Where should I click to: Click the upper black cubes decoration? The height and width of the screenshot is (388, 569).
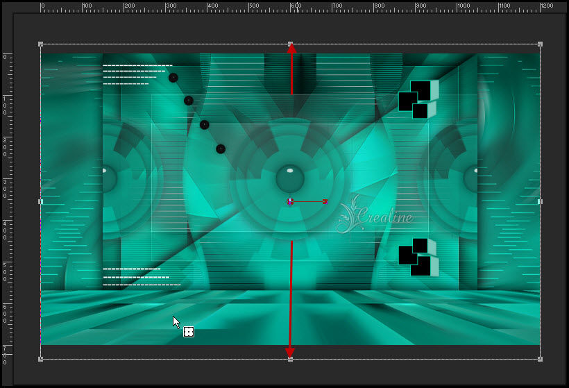coord(418,99)
